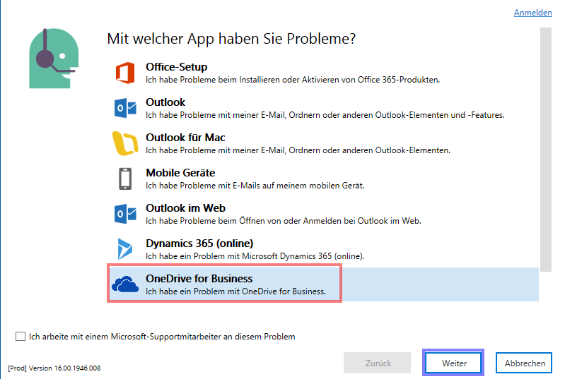This screenshot has height=379, width=565.
Task: Click description about installing Office 365-Produkten
Action: (293, 80)
